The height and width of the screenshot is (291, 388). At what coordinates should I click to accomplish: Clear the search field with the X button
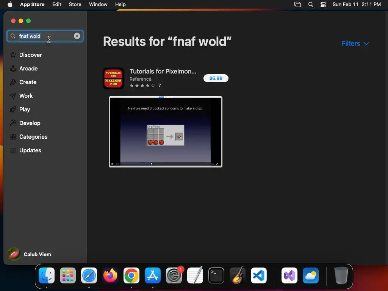77,36
